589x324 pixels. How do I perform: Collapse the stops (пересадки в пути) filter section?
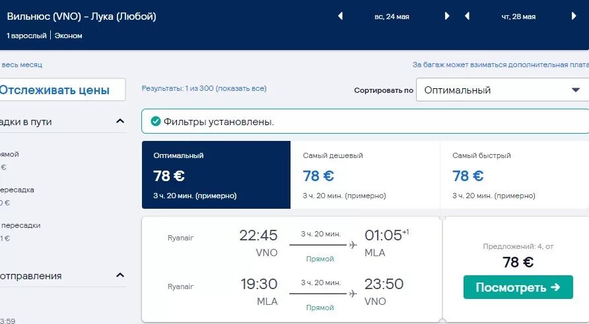point(120,121)
